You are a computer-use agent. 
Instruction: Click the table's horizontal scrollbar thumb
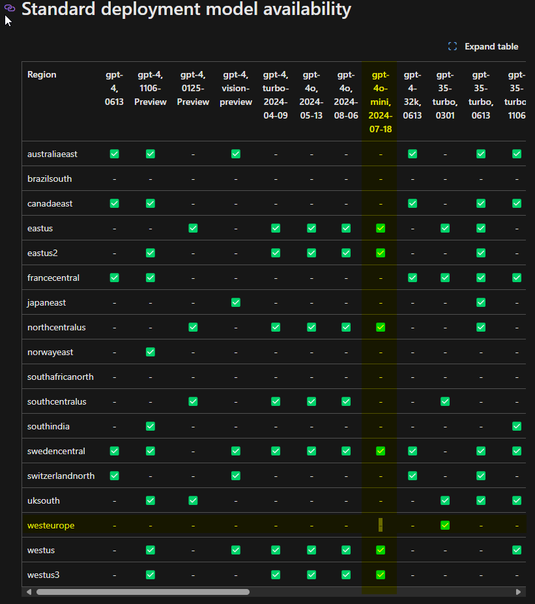(x=143, y=592)
